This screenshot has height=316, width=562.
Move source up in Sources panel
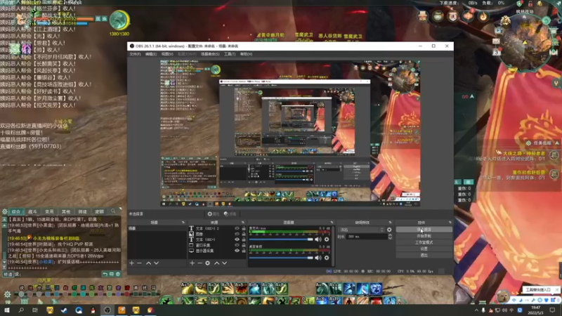coord(216,263)
